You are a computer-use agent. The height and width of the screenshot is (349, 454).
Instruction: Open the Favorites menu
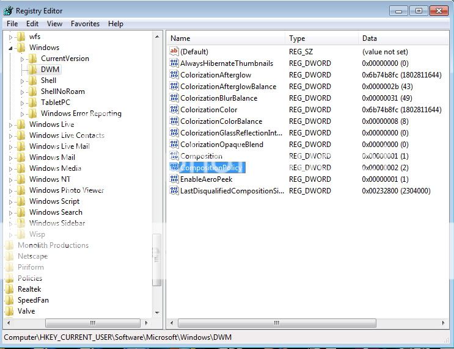(85, 24)
